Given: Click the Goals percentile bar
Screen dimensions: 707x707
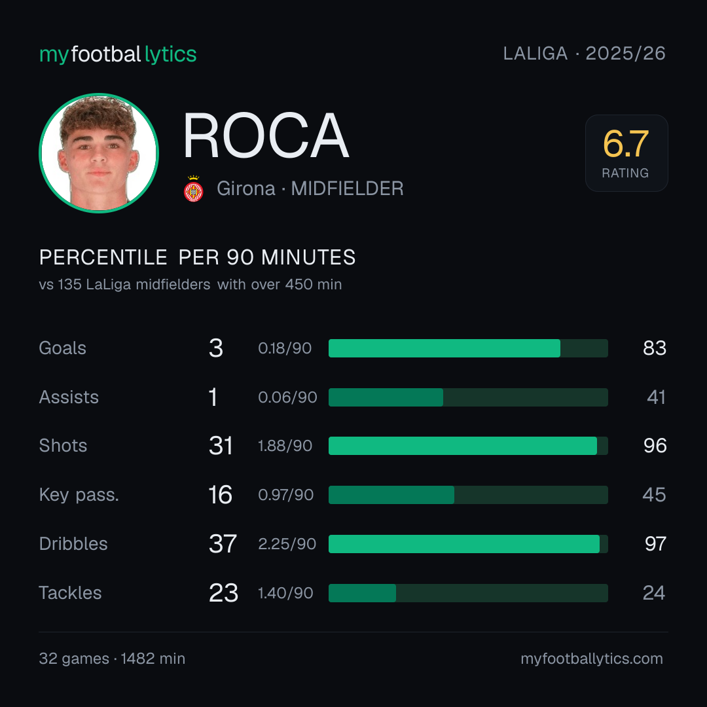Looking at the screenshot, I should tap(468, 348).
